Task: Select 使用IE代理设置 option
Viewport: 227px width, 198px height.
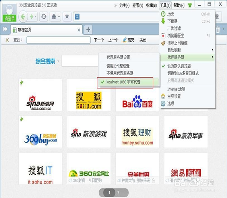Action: click(x=129, y=66)
